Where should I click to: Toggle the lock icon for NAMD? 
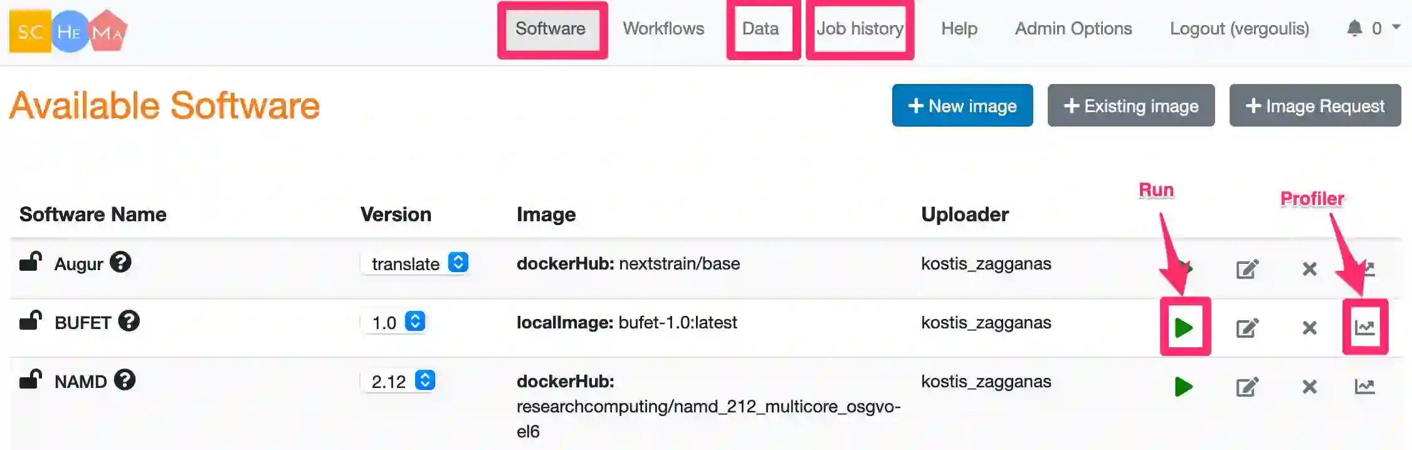[30, 379]
